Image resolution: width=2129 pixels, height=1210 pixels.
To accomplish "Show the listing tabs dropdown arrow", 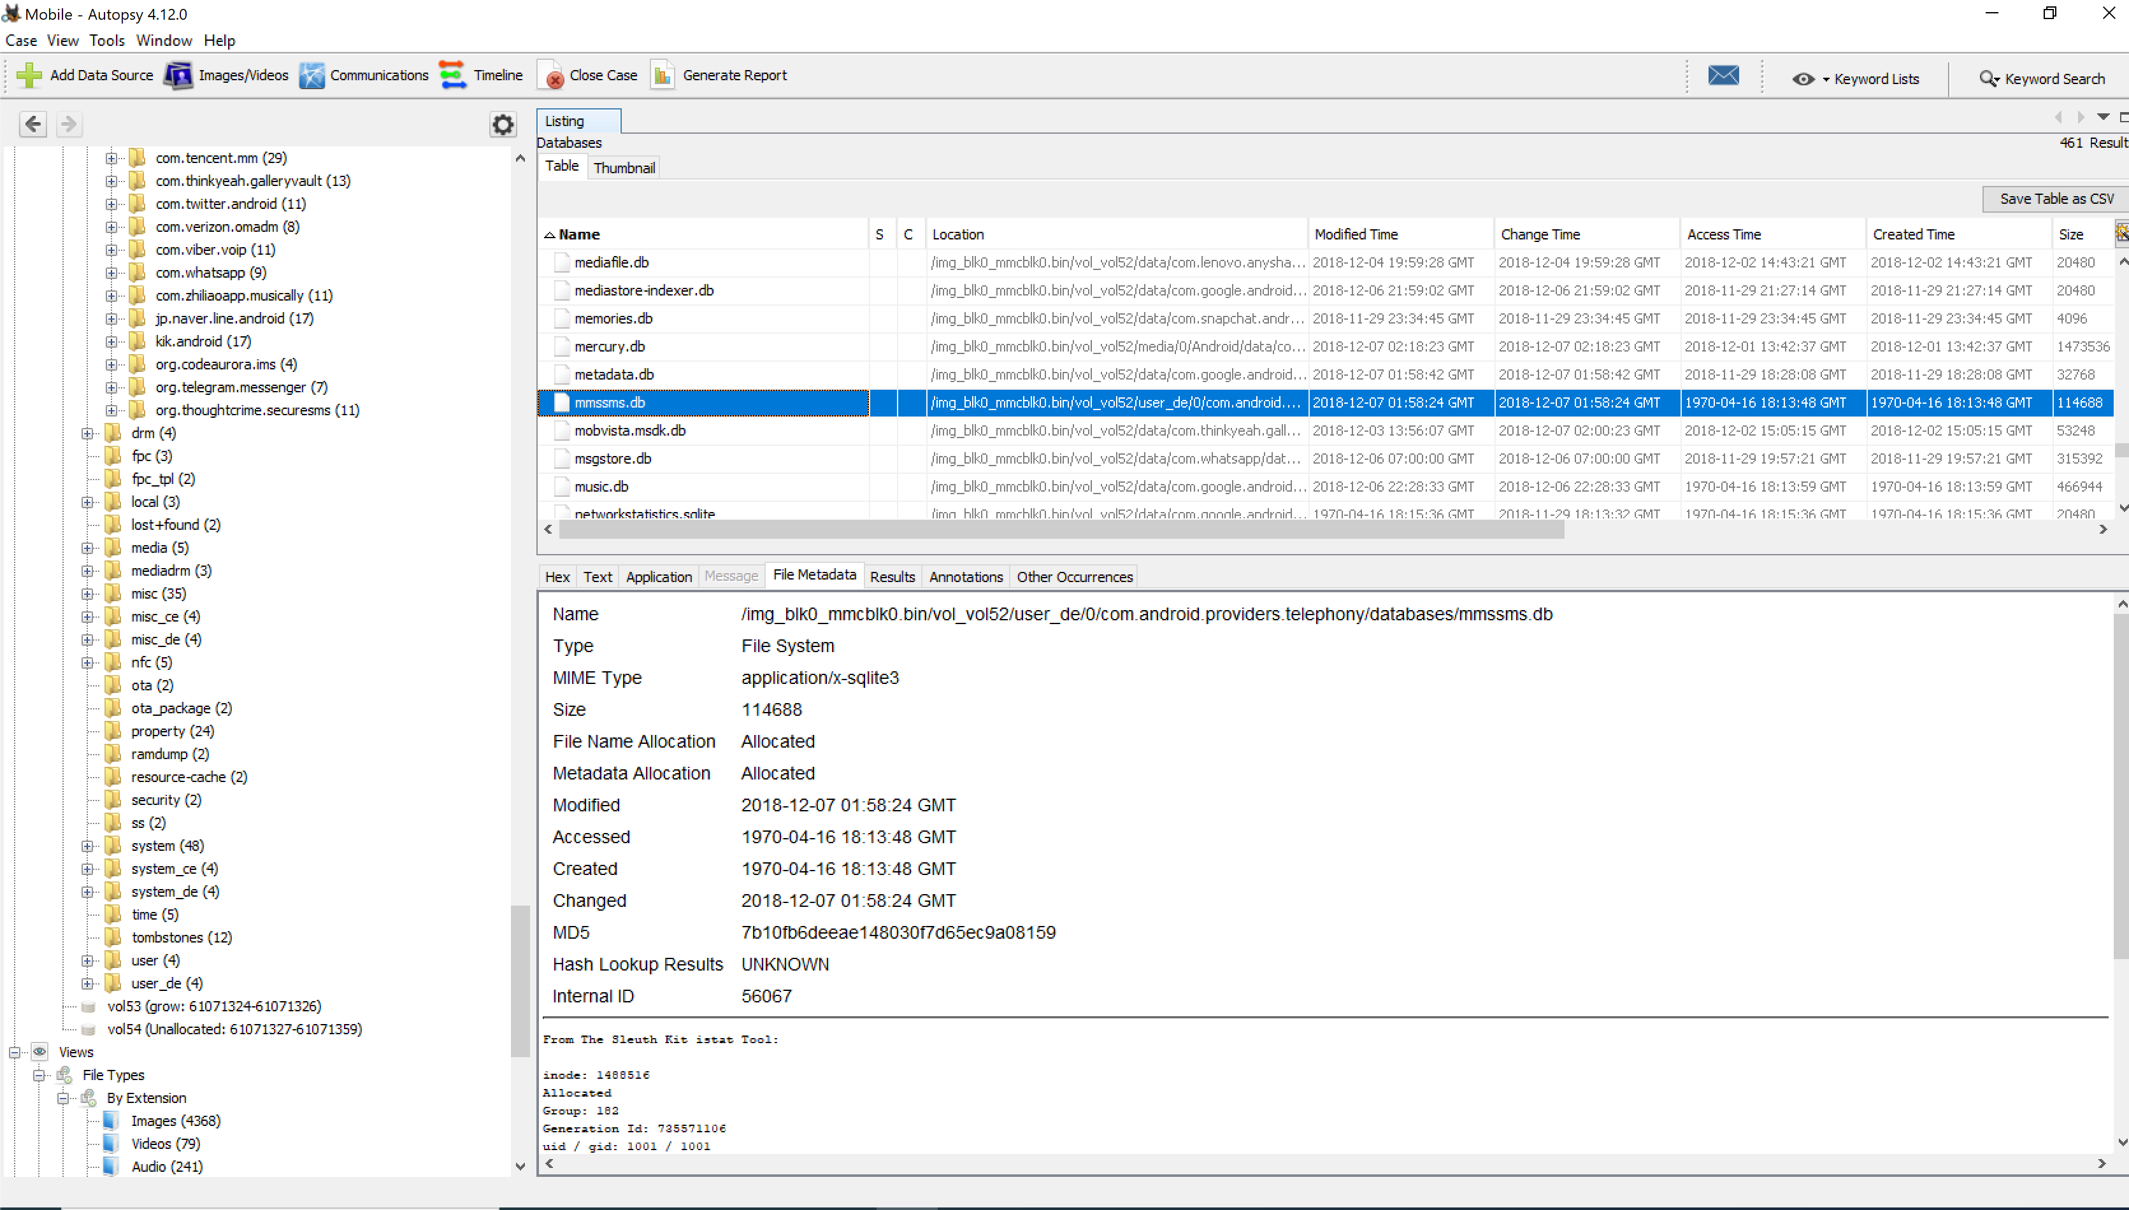I will 2104,117.
